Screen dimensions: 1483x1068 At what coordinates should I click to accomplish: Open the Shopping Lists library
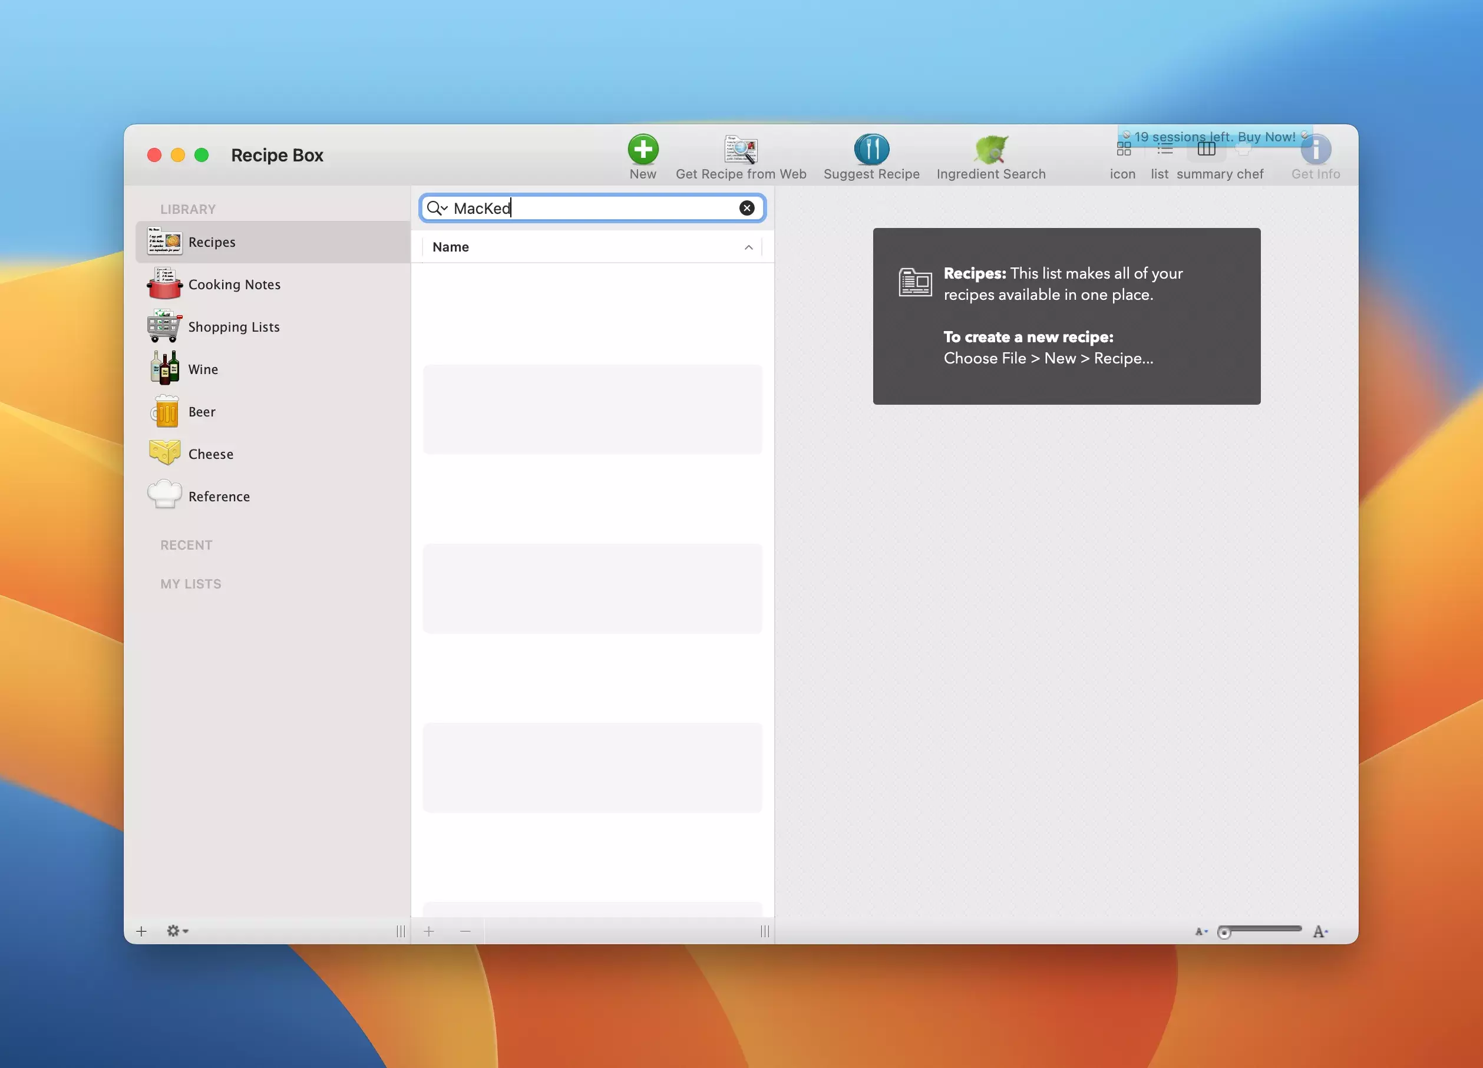point(233,327)
